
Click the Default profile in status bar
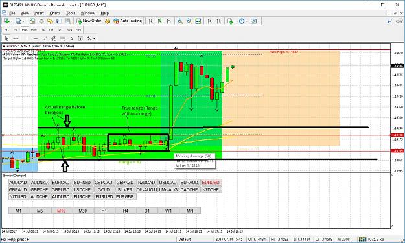point(185,239)
